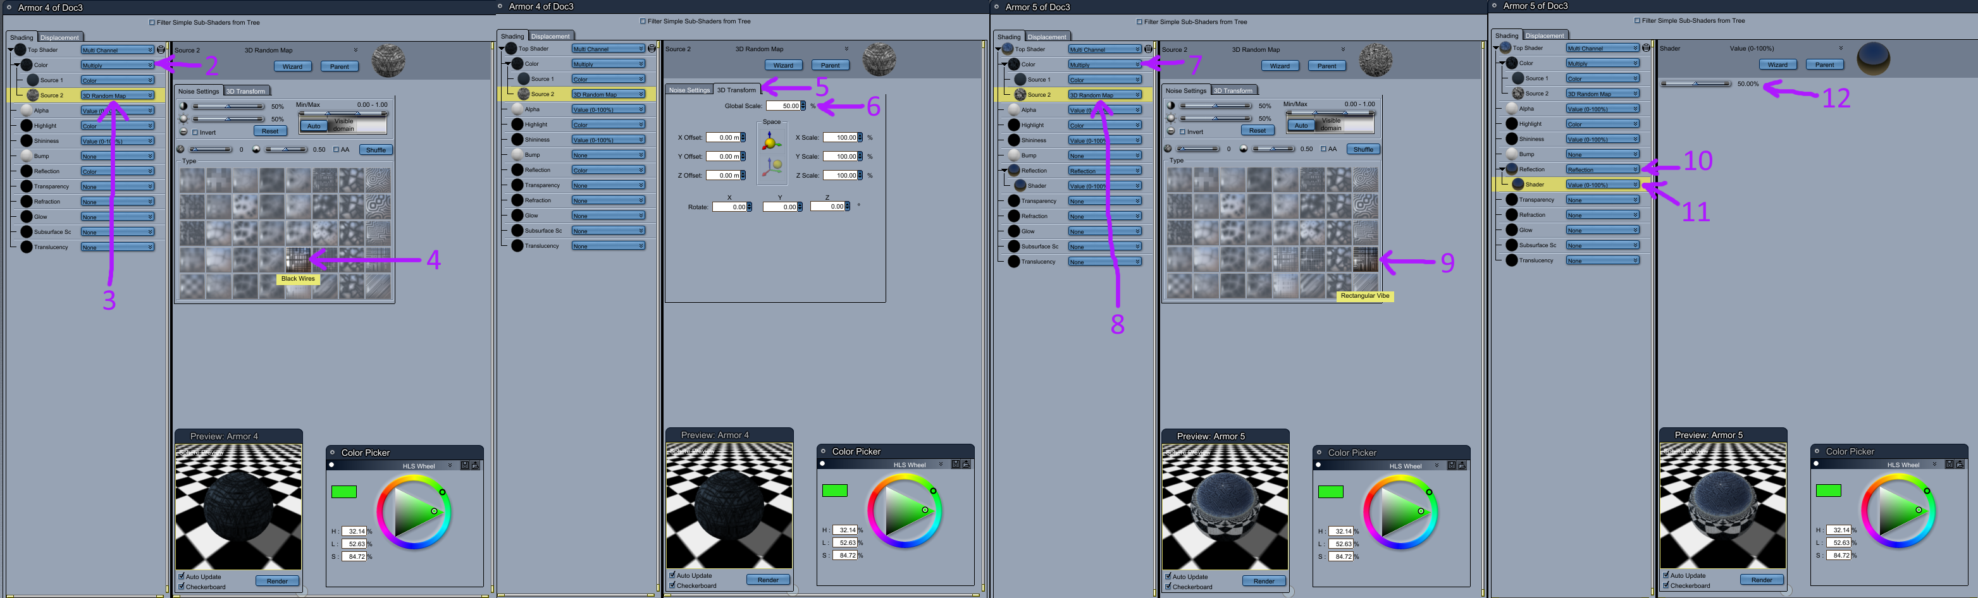Click trash icon in Armor 4 Noise window
Viewport: 1978px width, 598px height.
coord(161,50)
